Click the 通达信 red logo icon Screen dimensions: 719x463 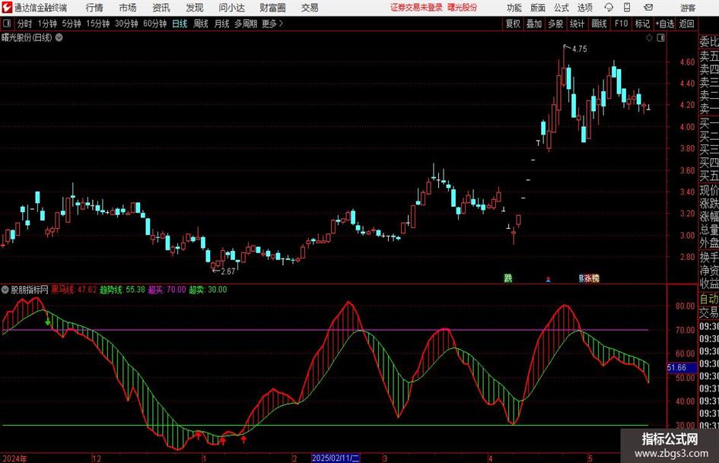tap(6, 8)
